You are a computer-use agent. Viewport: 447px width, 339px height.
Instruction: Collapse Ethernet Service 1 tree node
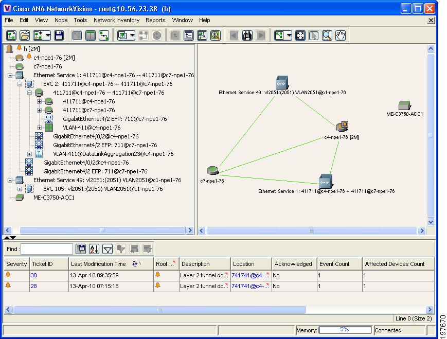10,75
